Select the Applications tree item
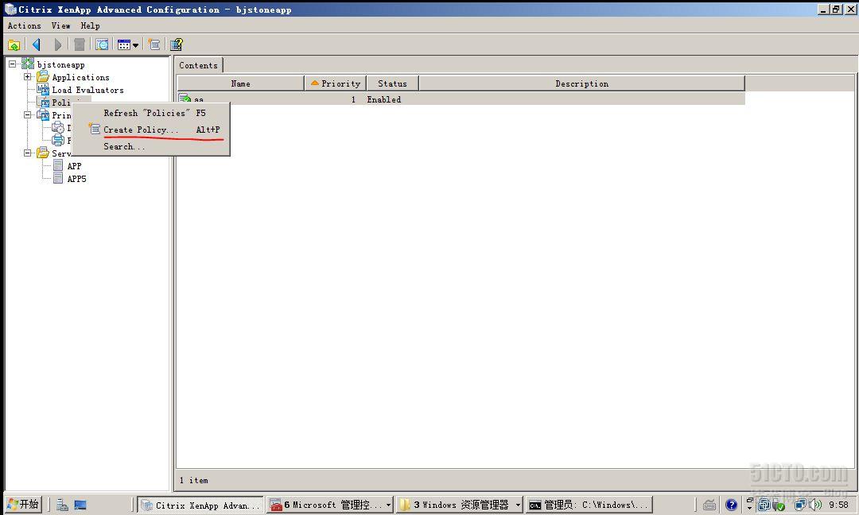This screenshot has height=515, width=859. [80, 77]
